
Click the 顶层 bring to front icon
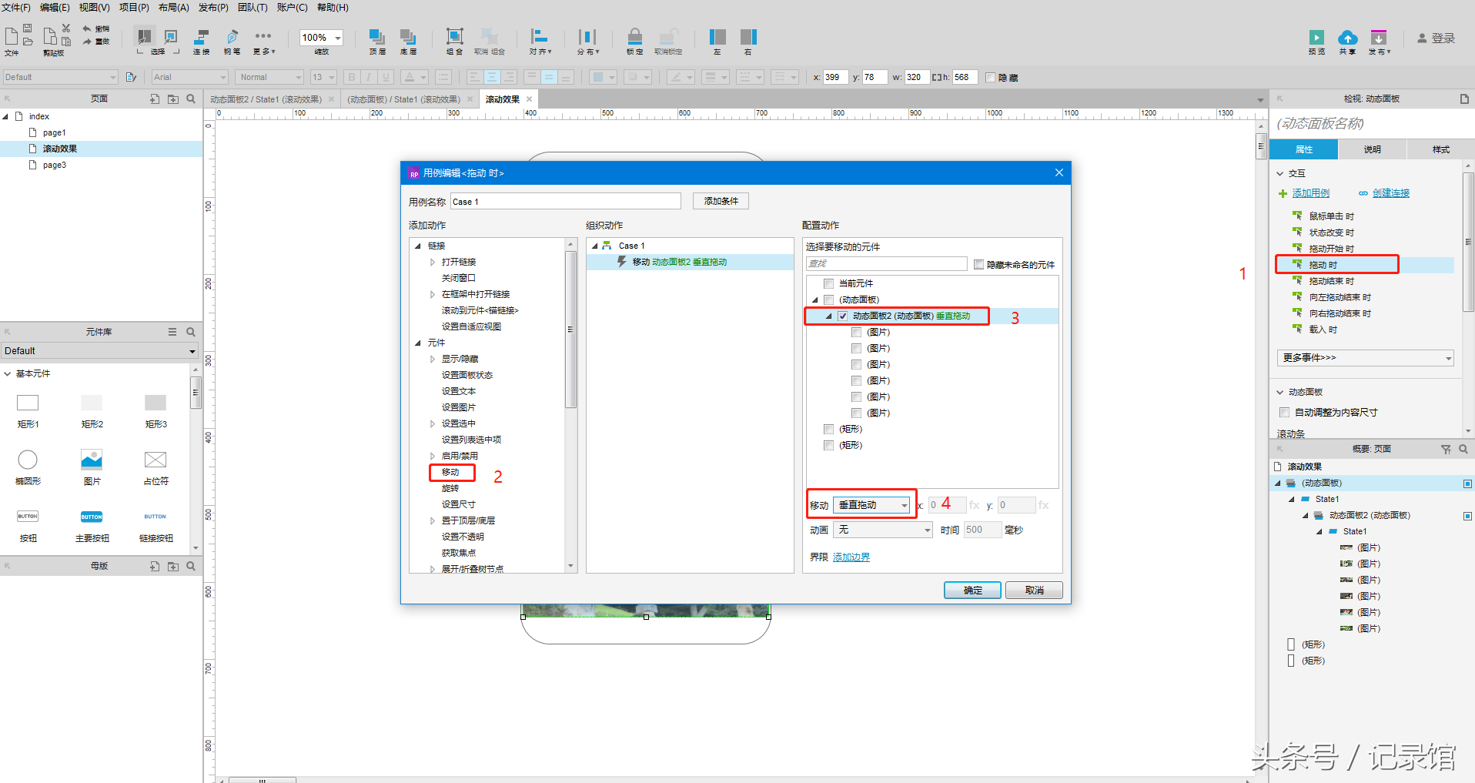tap(377, 37)
